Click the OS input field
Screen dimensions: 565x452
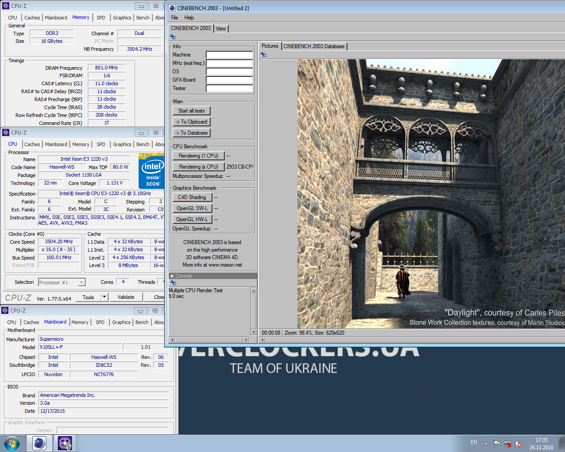[x=230, y=72]
